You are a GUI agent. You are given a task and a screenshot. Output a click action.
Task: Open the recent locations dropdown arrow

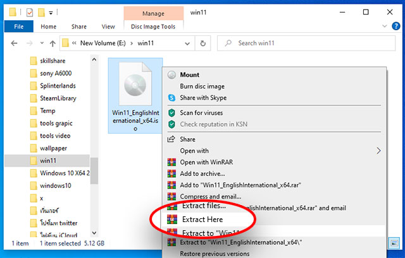coord(42,44)
